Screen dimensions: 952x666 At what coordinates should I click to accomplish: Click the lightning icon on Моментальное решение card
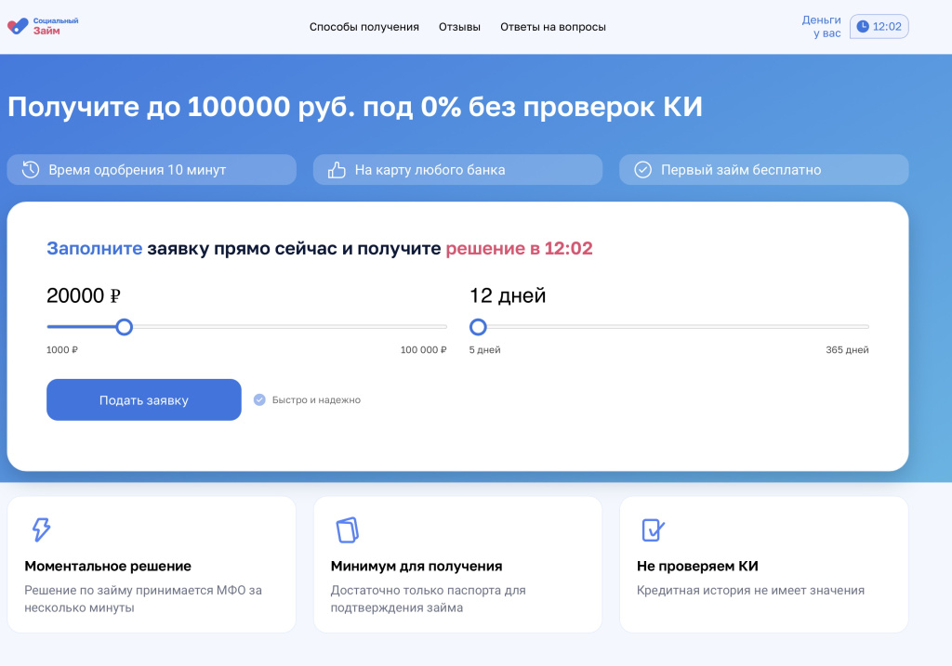(x=38, y=529)
